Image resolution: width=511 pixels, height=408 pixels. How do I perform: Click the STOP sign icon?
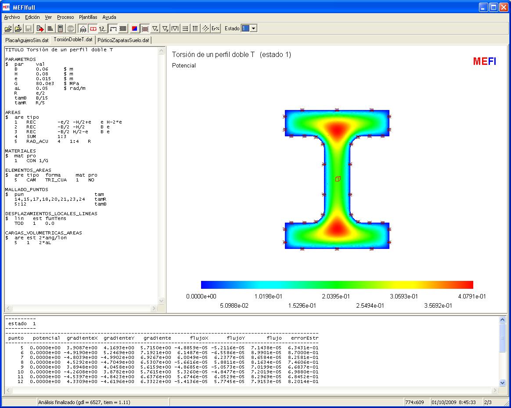pos(70,28)
